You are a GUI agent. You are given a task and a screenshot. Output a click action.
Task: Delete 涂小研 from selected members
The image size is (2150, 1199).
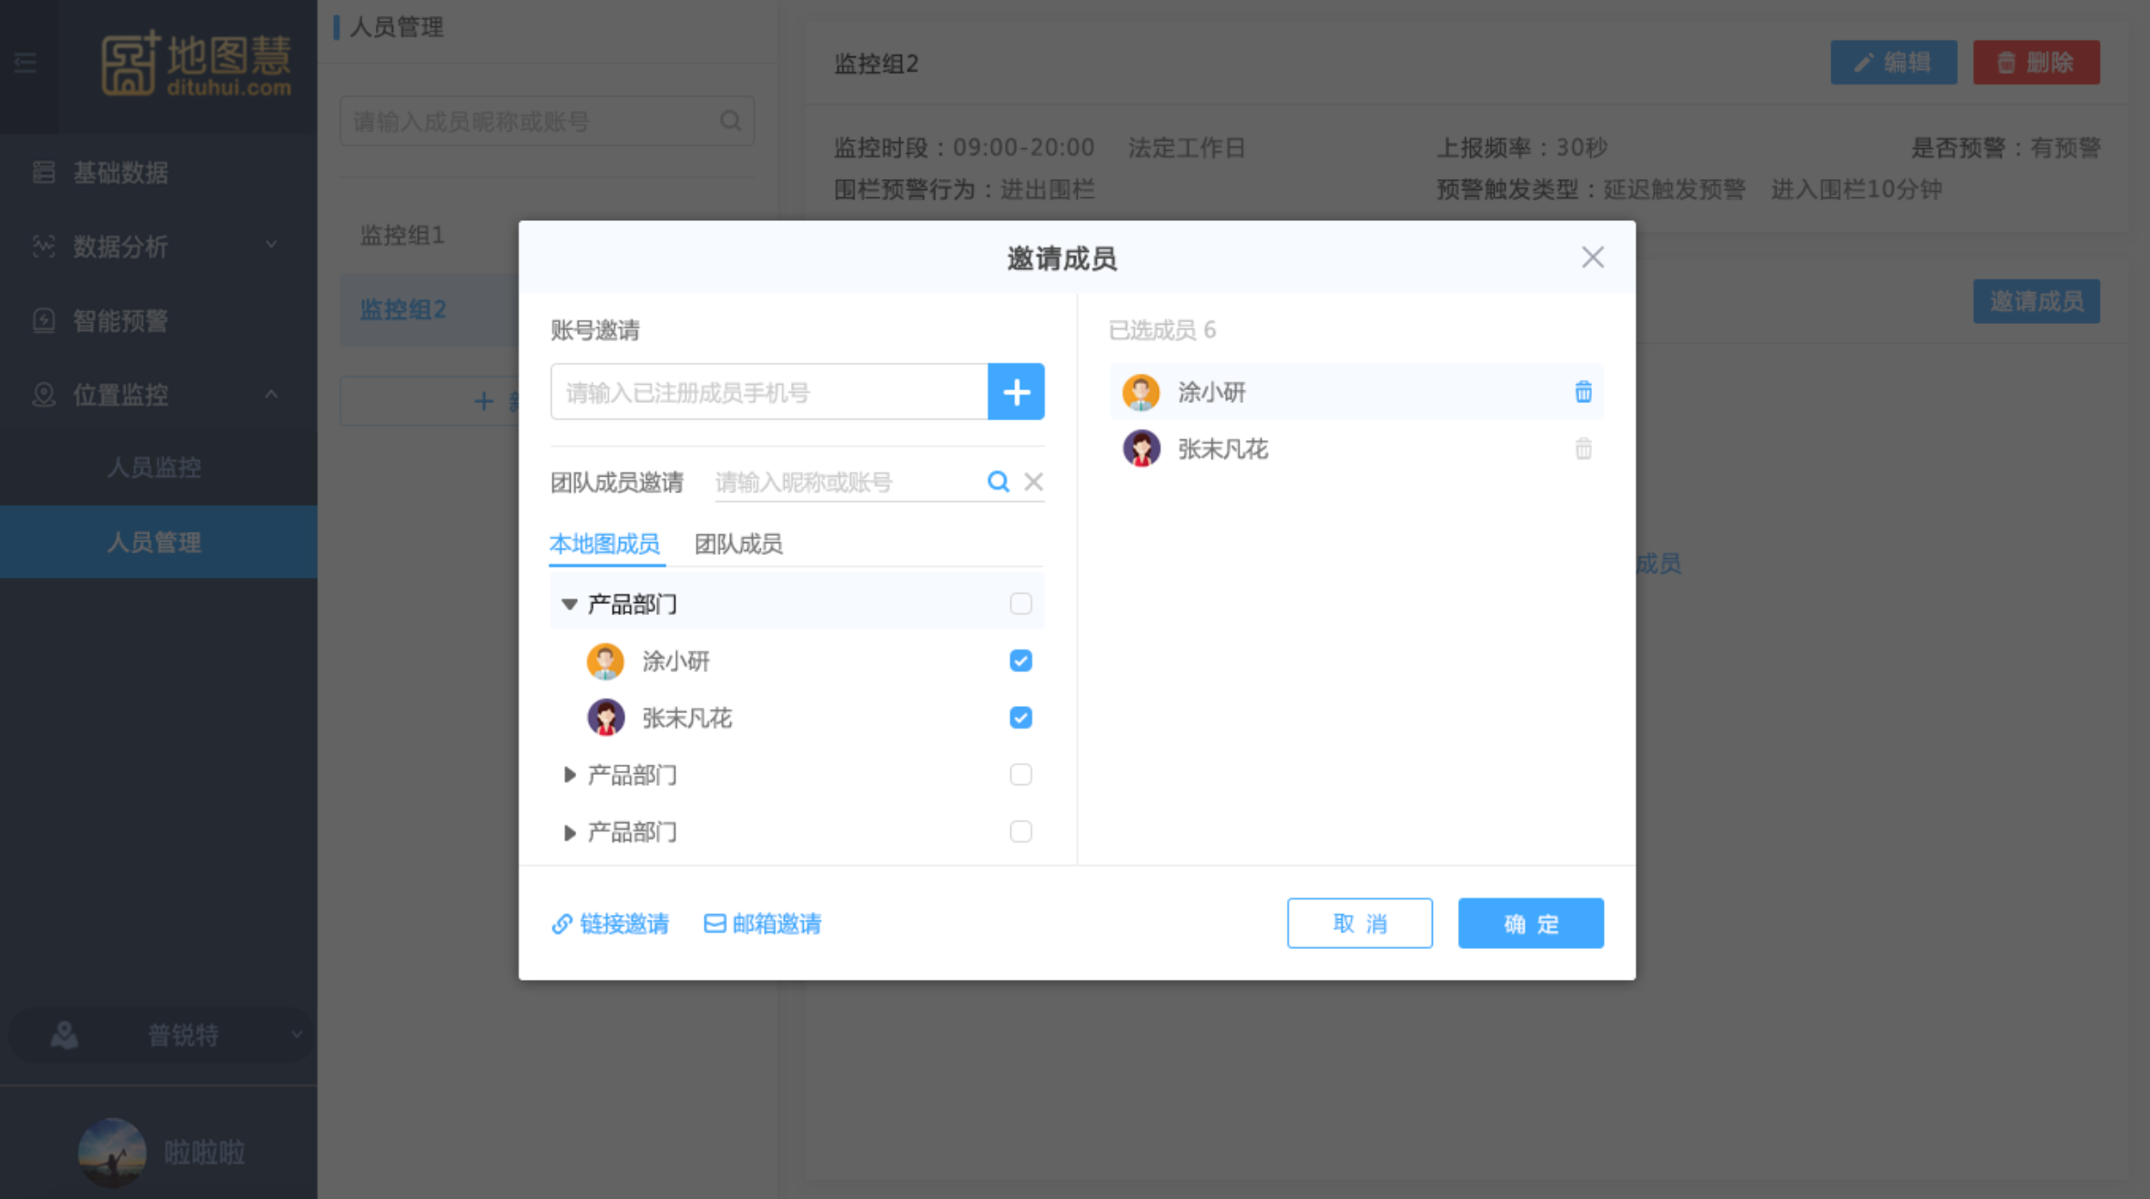pos(1583,392)
